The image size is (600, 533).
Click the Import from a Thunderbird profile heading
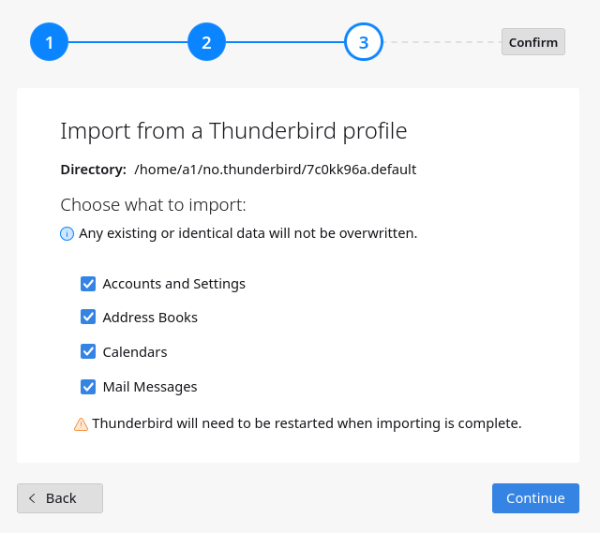233,131
